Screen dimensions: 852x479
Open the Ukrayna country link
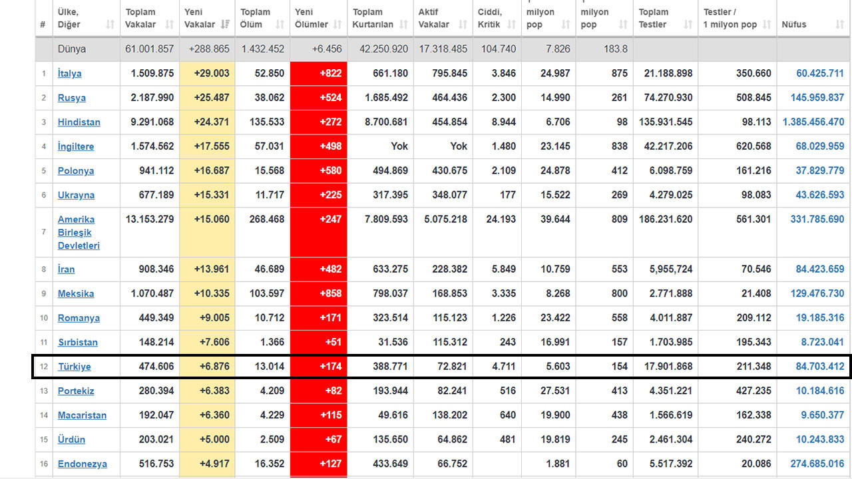click(x=76, y=196)
